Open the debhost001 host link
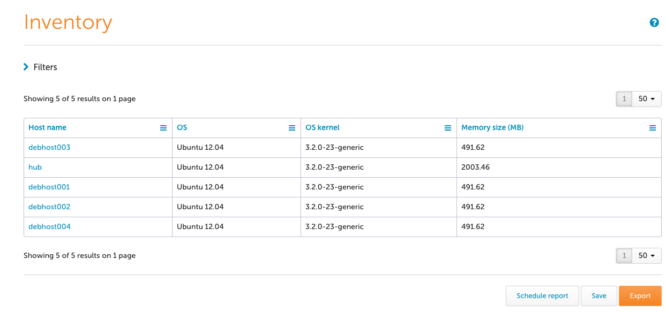Viewport: 666px width, 312px height. click(49, 187)
